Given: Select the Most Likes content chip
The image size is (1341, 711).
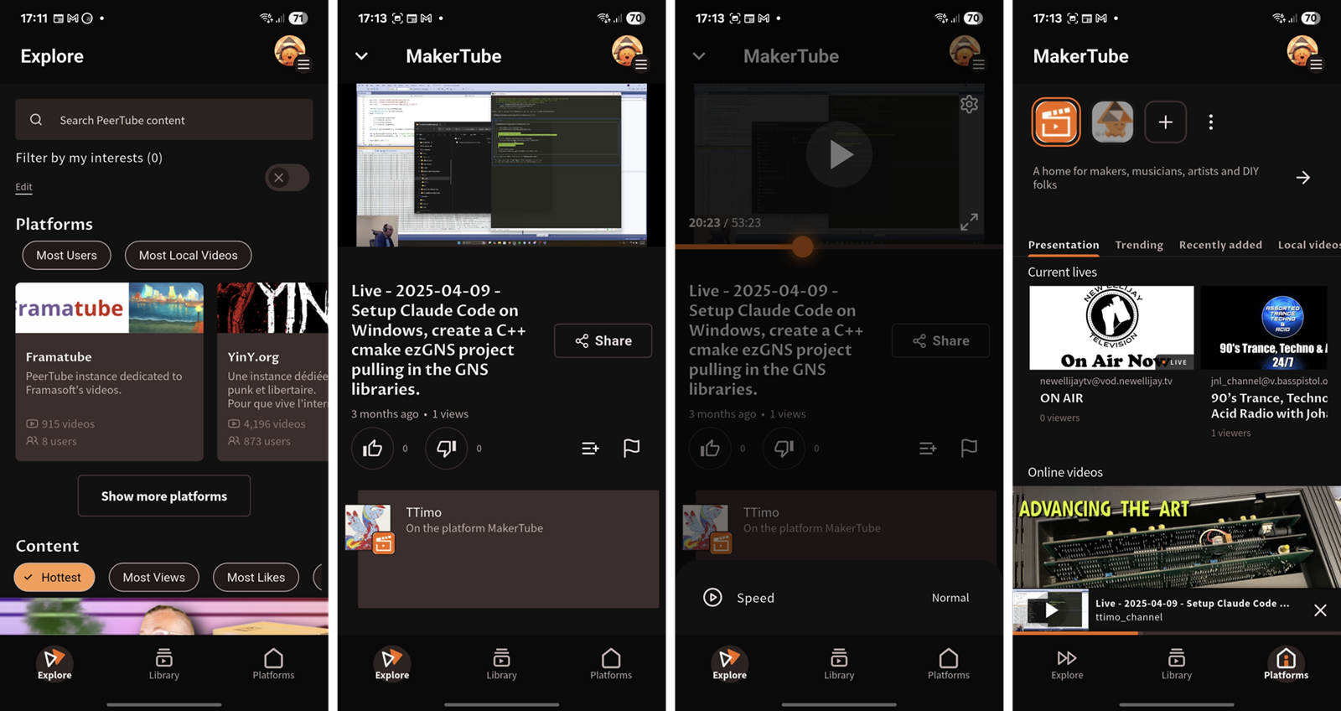Looking at the screenshot, I should click(256, 577).
